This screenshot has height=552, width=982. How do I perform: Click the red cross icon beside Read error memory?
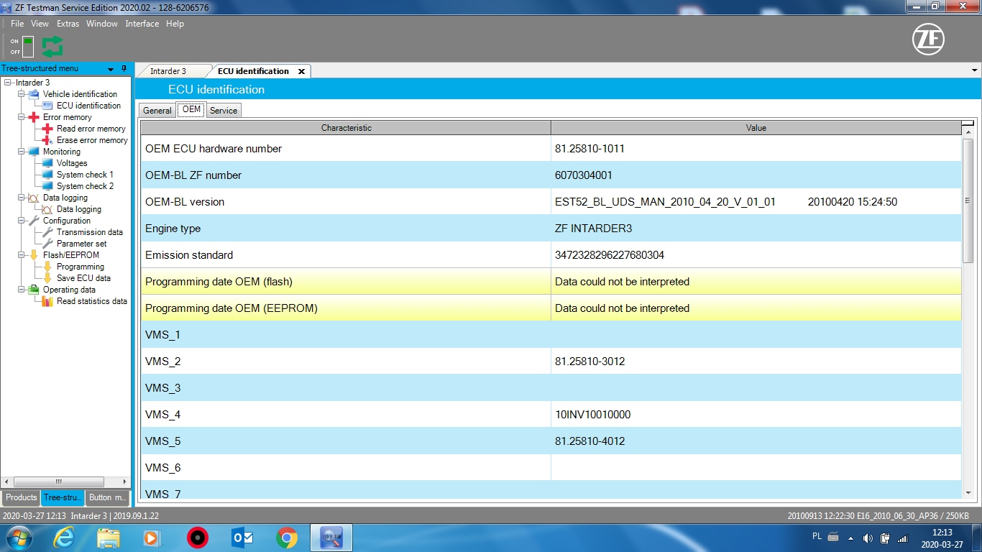click(47, 129)
